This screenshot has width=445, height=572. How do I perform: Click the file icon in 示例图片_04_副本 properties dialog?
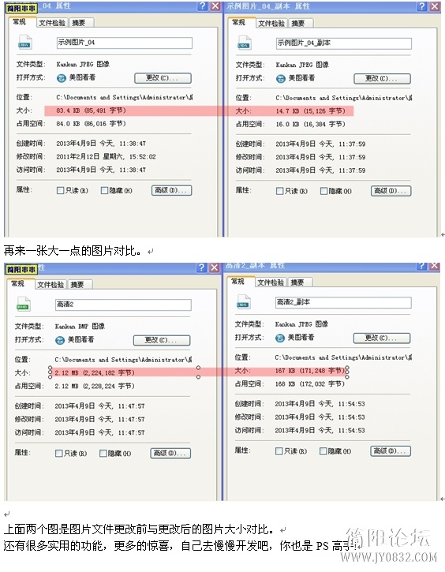point(244,43)
